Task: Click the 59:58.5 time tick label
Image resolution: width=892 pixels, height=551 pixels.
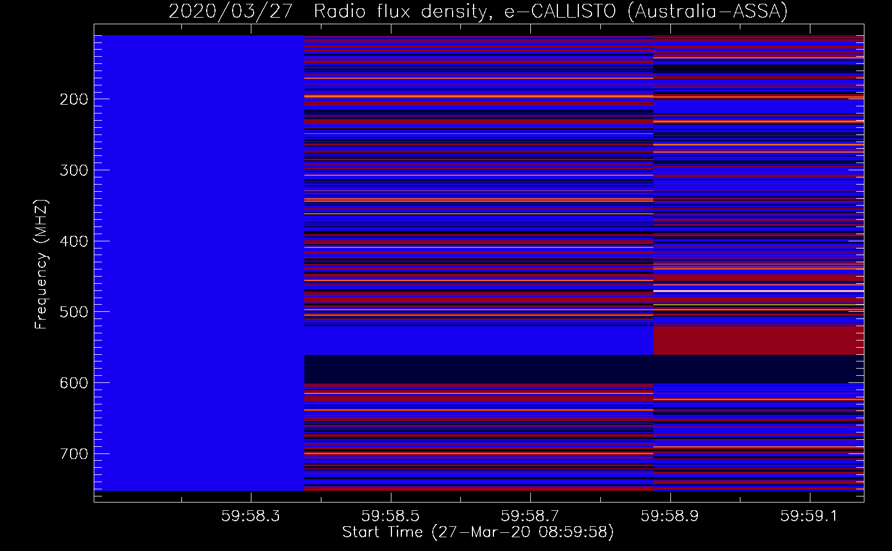Action: (x=391, y=516)
